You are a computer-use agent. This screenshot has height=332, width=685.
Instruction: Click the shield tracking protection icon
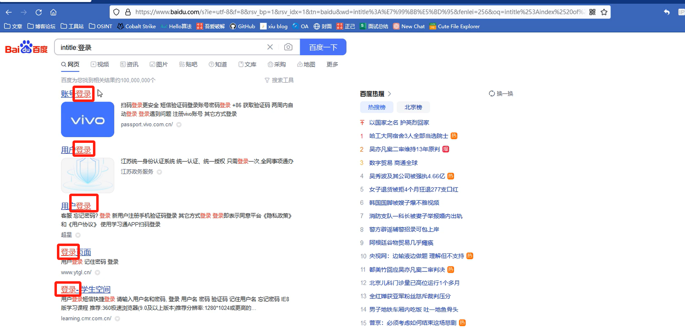[x=116, y=12]
